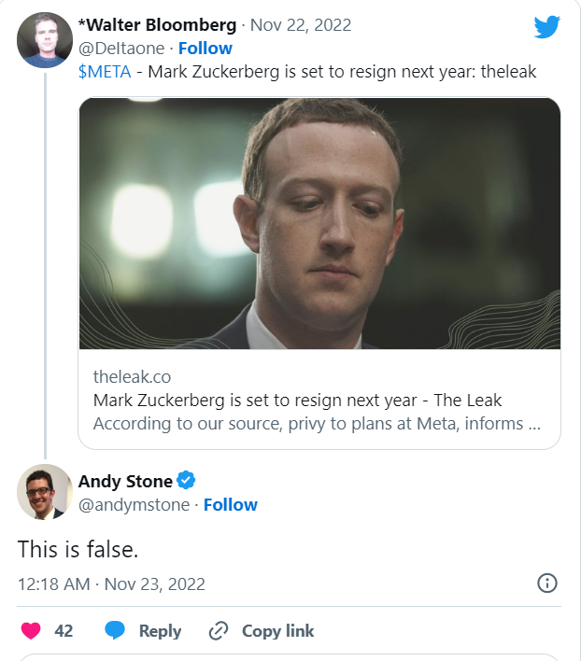Viewport: 581px width, 661px height.
Task: Click the Andy Stone display name
Action: click(125, 481)
